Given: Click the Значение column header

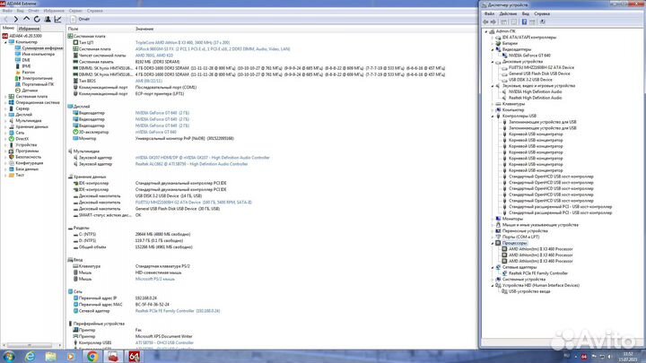Looking at the screenshot, I should pos(144,29).
